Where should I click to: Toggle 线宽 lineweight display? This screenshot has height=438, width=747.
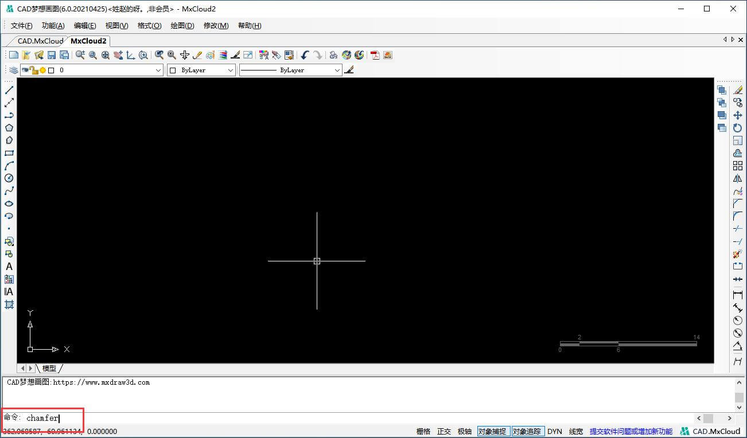576,432
